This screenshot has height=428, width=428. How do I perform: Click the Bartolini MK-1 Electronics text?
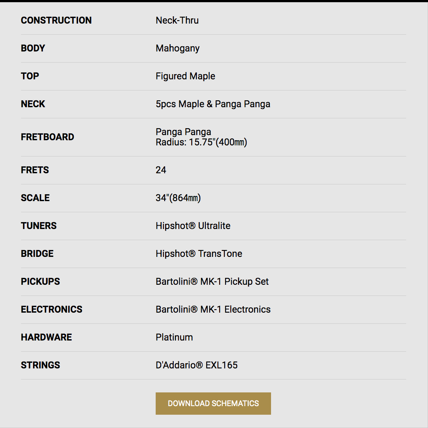(x=213, y=309)
